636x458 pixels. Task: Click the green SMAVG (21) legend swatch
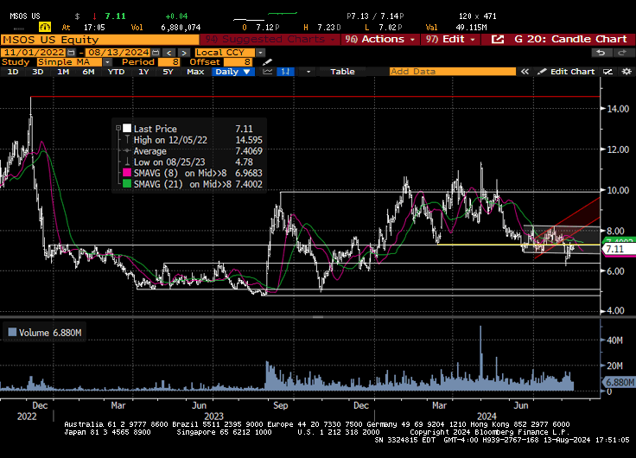127,184
